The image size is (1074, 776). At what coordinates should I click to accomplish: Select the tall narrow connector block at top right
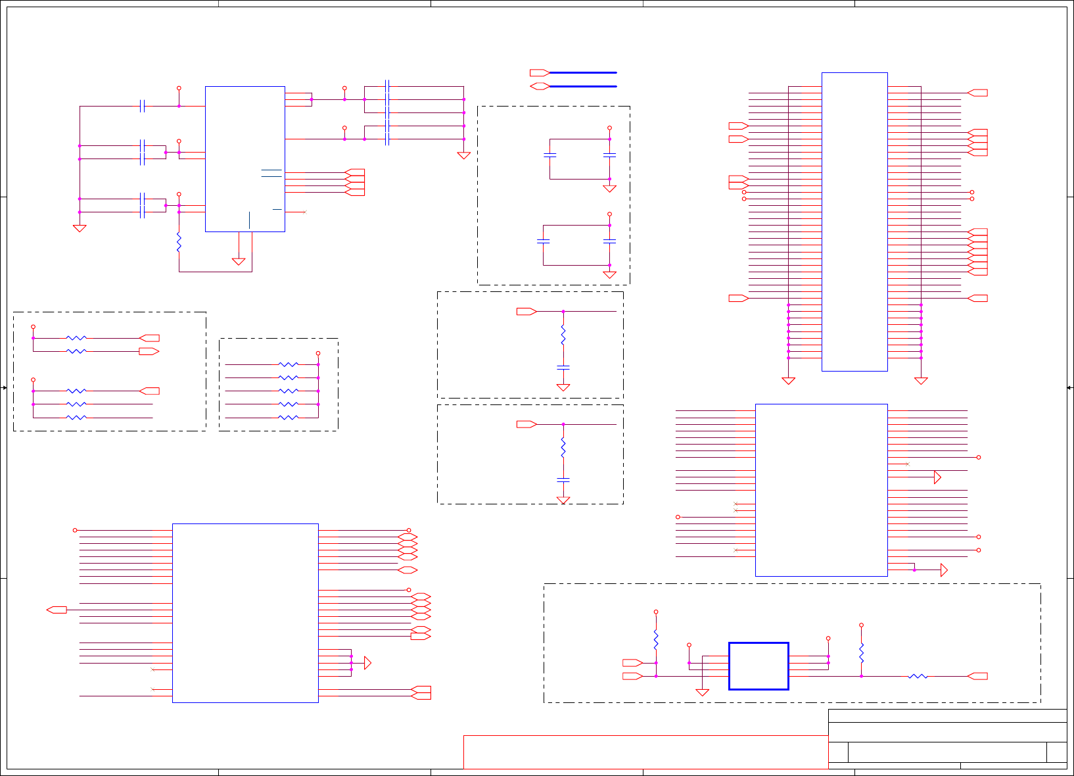point(854,222)
